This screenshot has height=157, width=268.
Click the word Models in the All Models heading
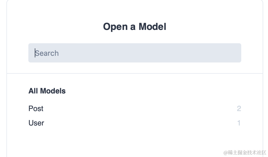click(53, 91)
